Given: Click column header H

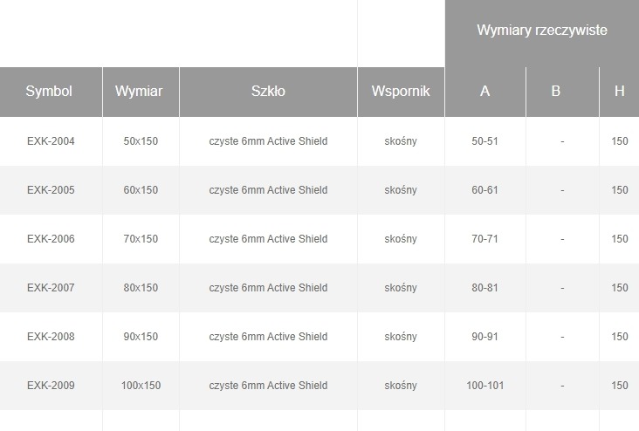Looking at the screenshot, I should (x=620, y=91).
